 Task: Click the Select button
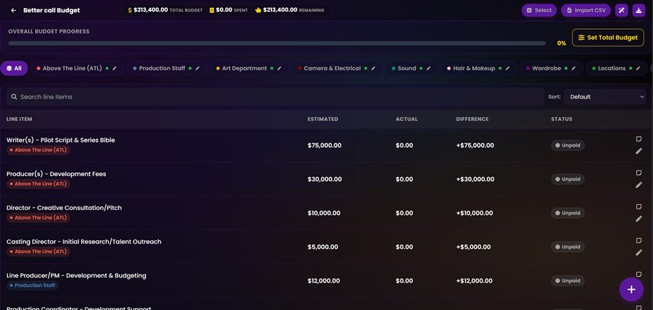539,10
